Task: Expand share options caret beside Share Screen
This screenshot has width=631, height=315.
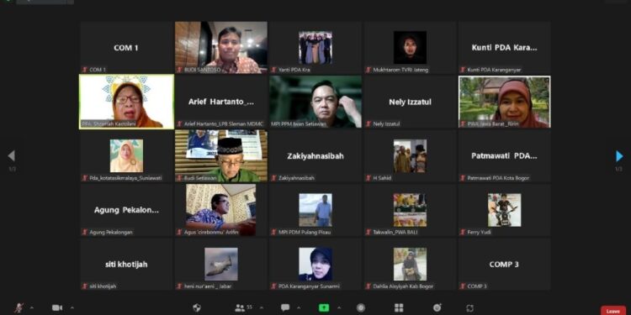Action: (x=338, y=307)
